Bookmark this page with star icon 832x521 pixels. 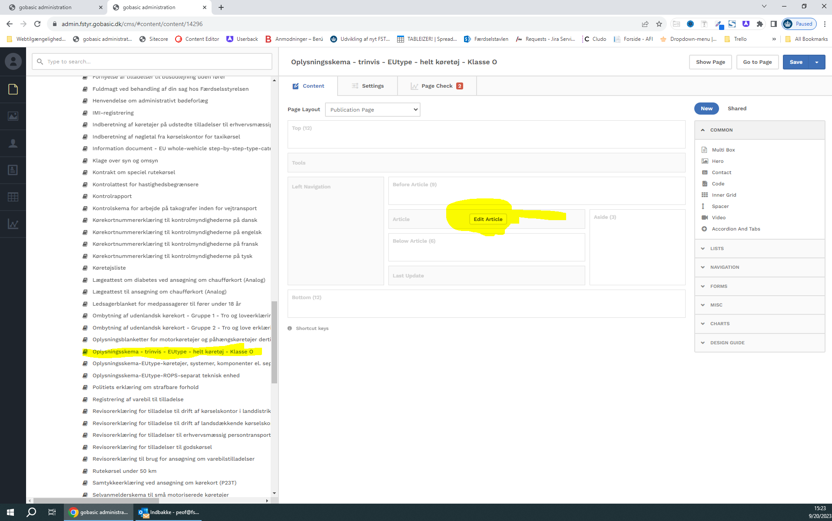659,24
